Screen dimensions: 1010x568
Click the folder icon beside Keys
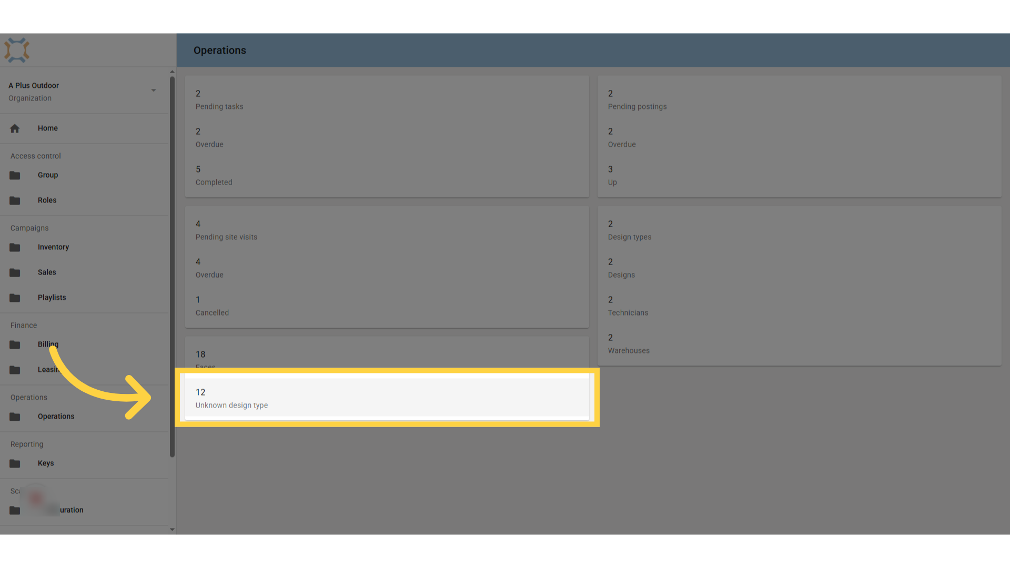pos(15,463)
